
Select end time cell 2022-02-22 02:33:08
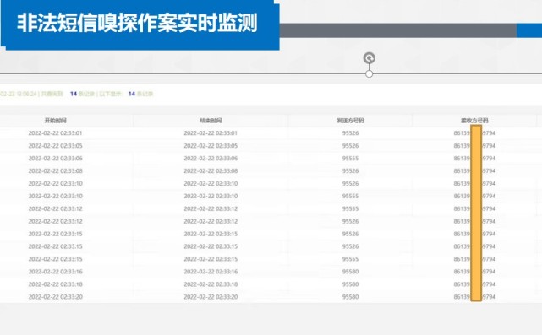pyautogui.click(x=211, y=170)
